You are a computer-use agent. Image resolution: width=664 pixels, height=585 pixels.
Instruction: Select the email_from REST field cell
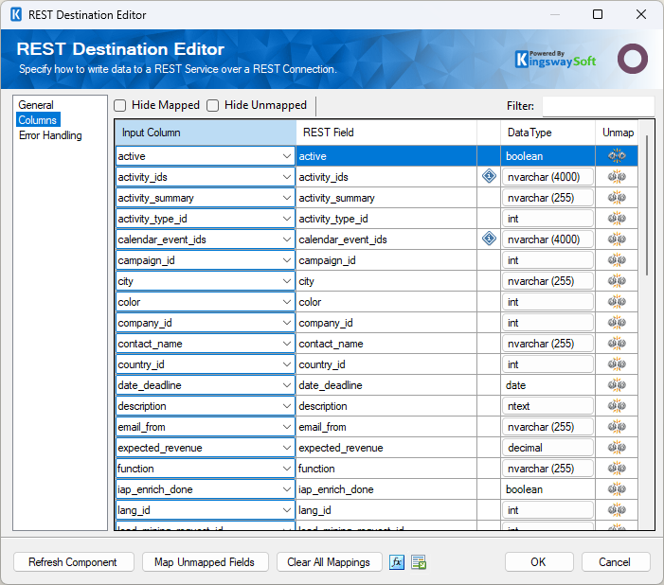386,427
